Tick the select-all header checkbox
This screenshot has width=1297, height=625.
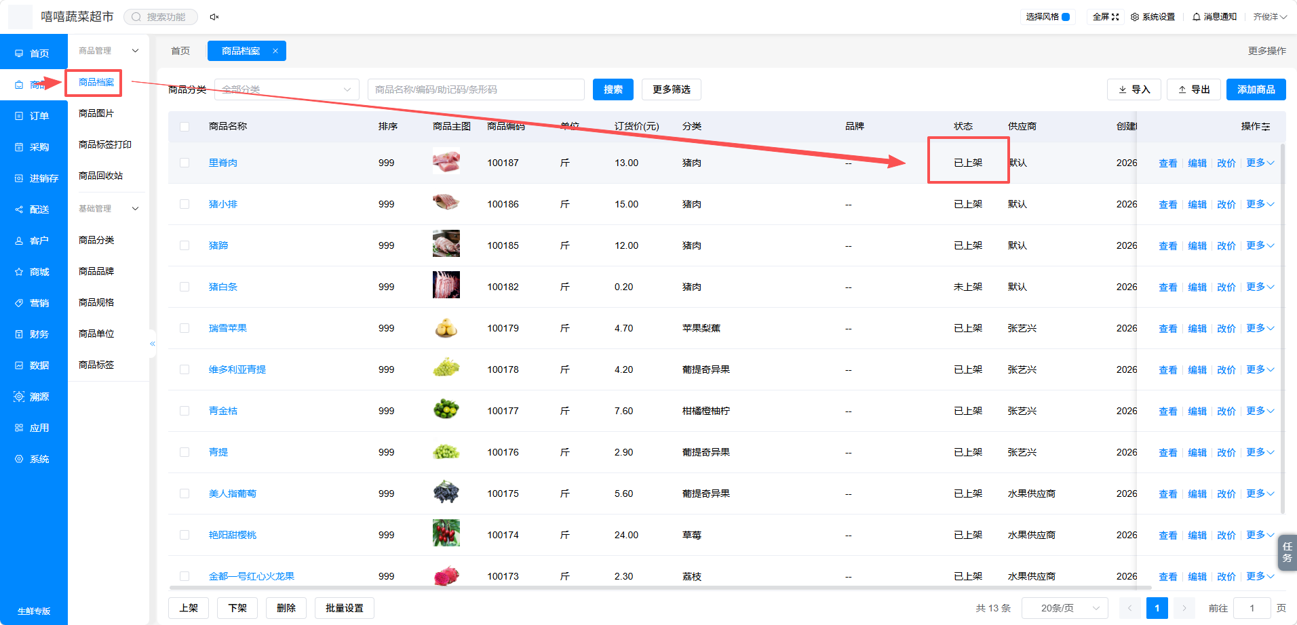tap(185, 127)
